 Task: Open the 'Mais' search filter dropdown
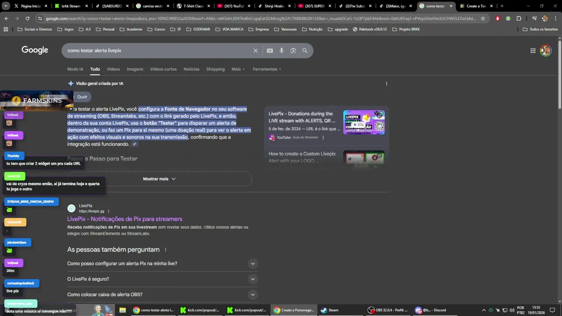coord(238,69)
